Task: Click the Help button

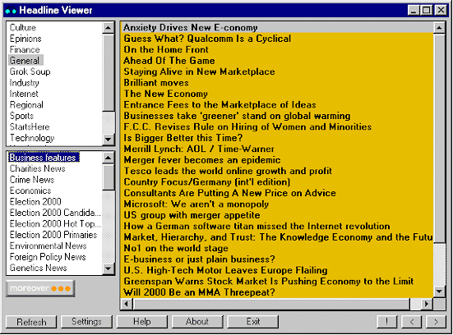Action: (x=142, y=321)
